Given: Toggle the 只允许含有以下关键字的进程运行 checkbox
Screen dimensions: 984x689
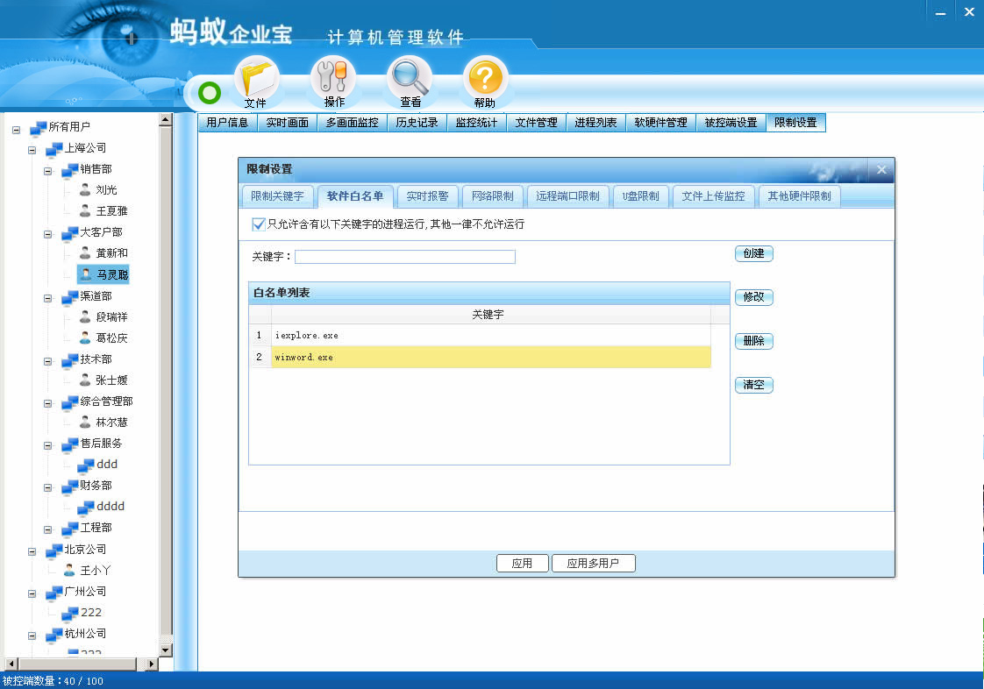Looking at the screenshot, I should [x=258, y=224].
